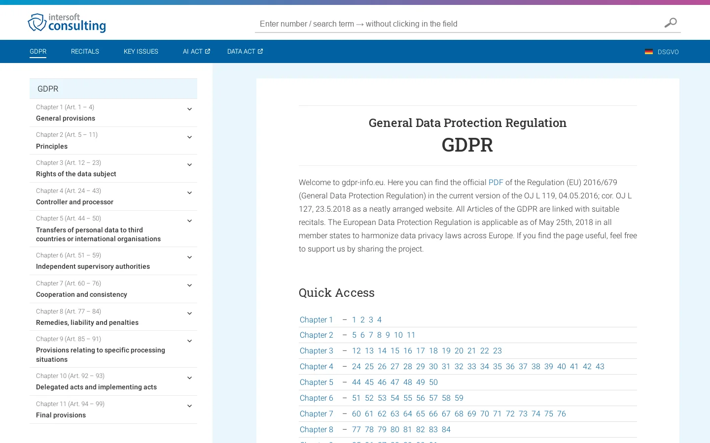This screenshot has height=443, width=710.
Task: Click the search magnifier icon
Action: pos(671,23)
